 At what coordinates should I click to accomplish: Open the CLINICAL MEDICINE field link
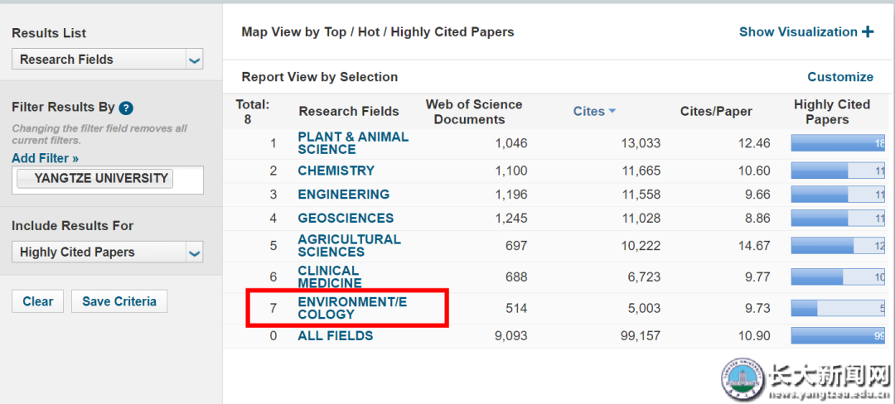329,277
